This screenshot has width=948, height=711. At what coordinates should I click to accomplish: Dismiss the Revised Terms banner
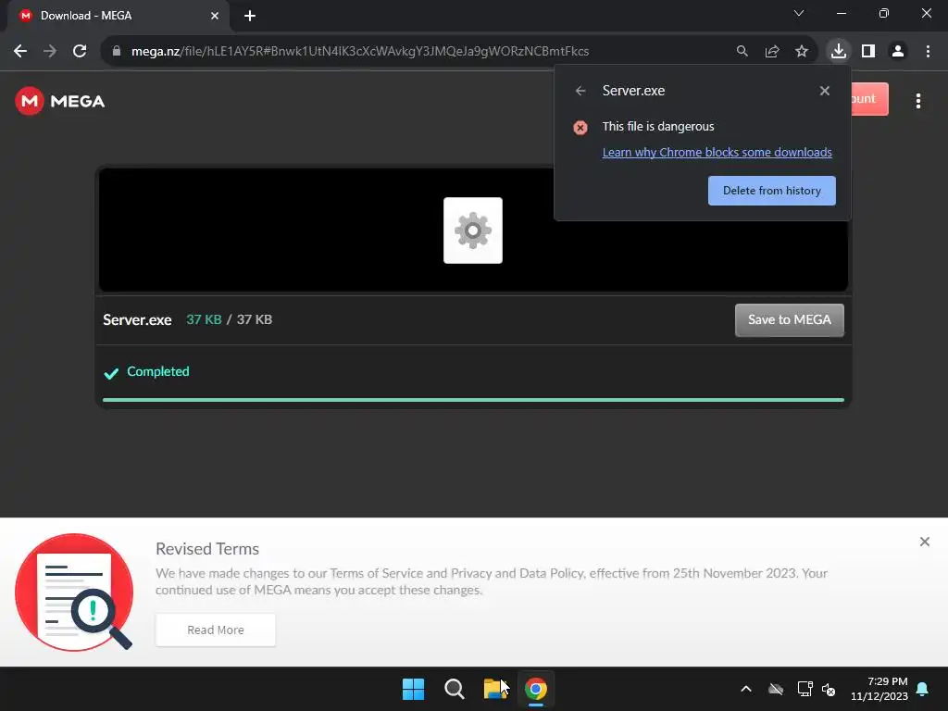pyautogui.click(x=925, y=542)
